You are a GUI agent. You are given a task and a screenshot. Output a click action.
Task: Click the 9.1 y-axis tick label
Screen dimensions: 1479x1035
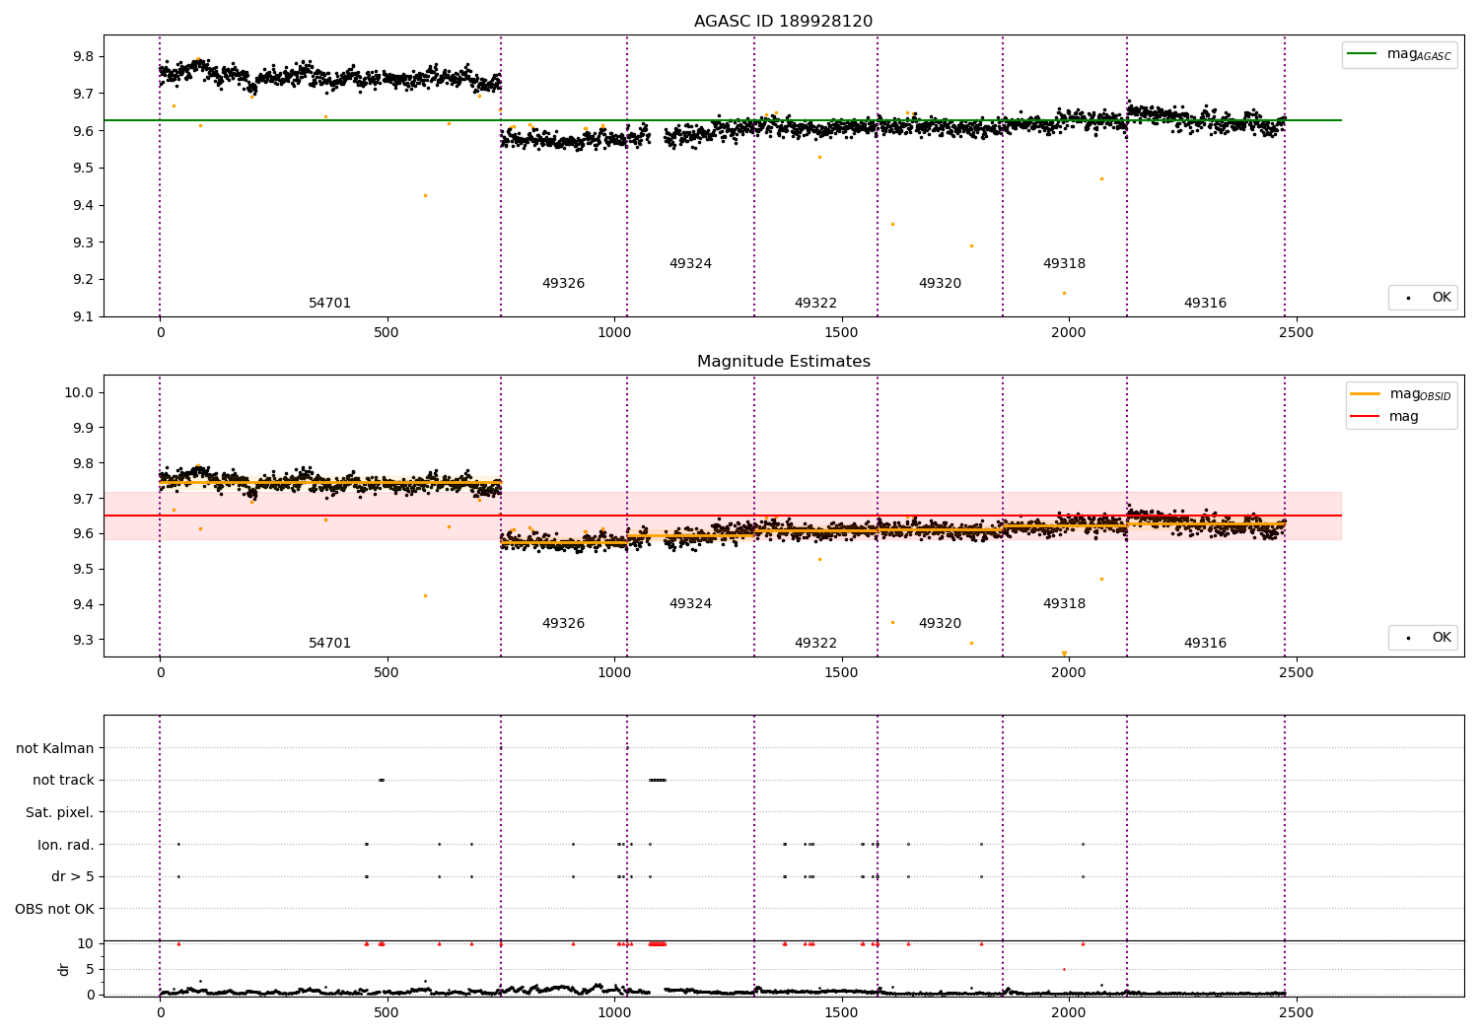coord(83,316)
